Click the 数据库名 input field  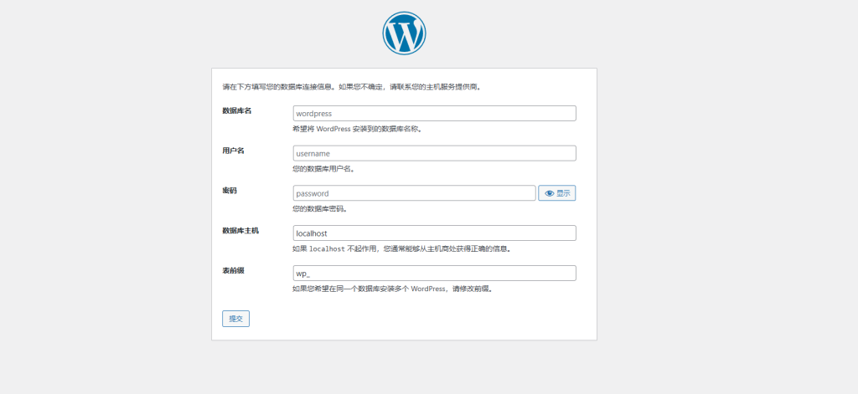(x=435, y=113)
